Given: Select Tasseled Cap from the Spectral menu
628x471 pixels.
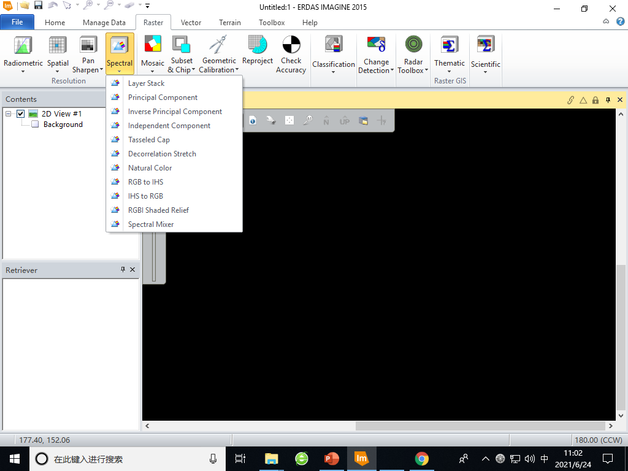Looking at the screenshot, I should 148,139.
